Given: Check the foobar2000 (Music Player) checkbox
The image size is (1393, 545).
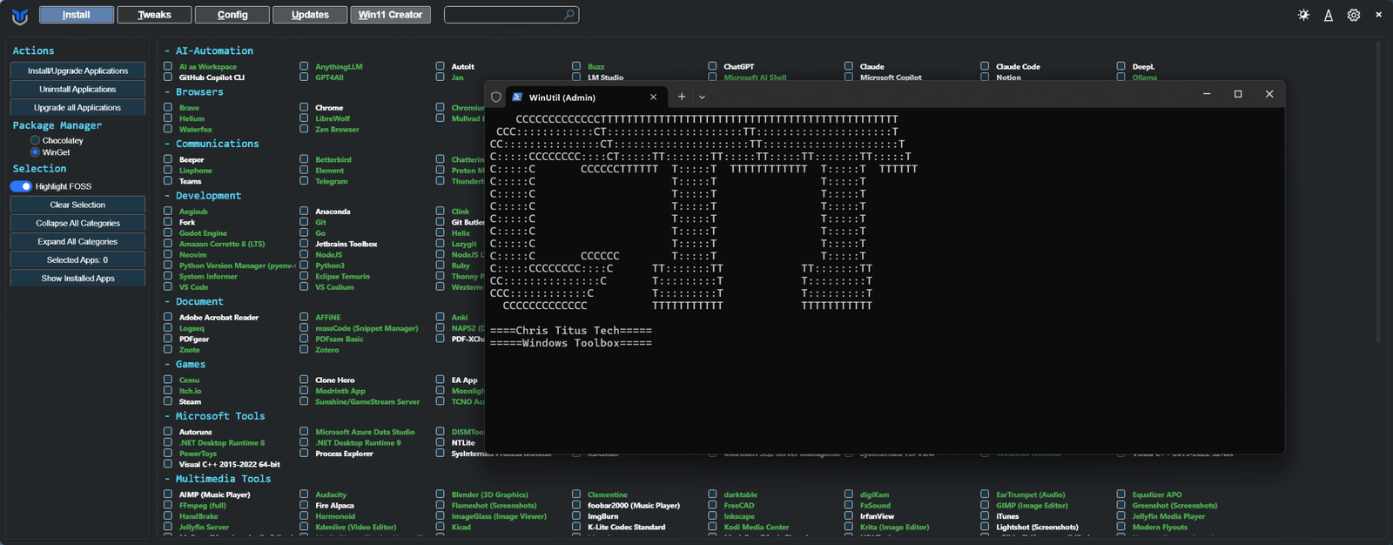Looking at the screenshot, I should [x=576, y=505].
